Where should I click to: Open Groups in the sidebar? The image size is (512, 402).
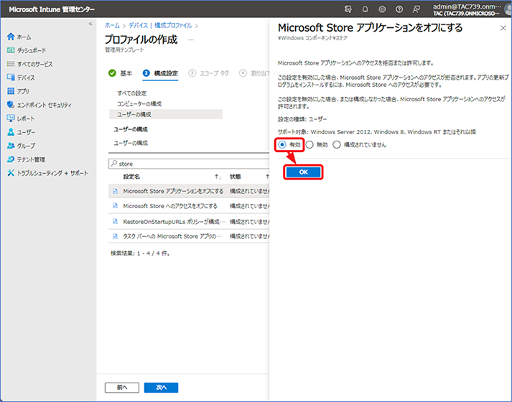click(21, 146)
